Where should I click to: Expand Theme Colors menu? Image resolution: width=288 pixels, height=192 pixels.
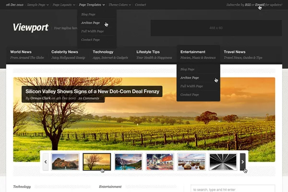click(x=120, y=5)
